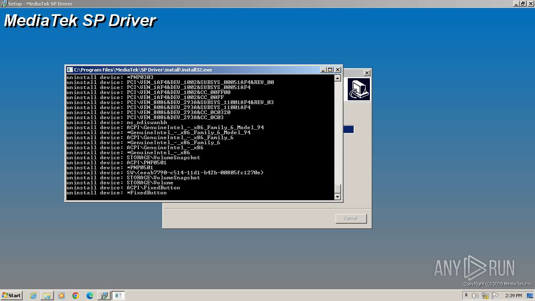The height and width of the screenshot is (301, 535).
Task: Open the media player taskbar icon
Action: pyautogui.click(x=61, y=296)
